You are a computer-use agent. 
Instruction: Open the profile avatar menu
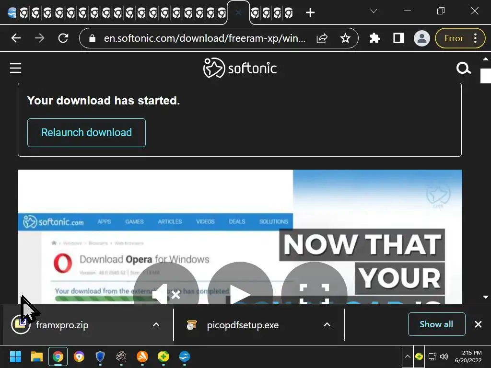coord(422,38)
